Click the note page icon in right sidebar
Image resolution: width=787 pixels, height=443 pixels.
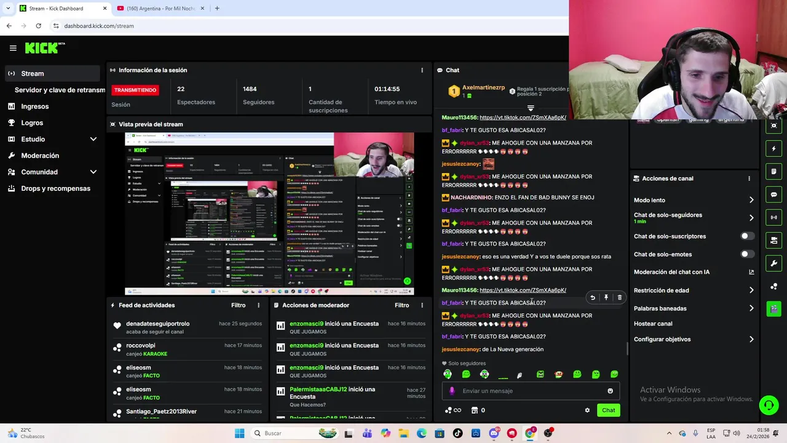coord(773,171)
